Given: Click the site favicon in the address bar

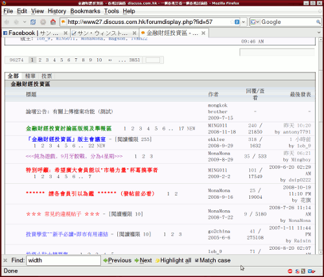Looking at the screenshot, I should coord(63,22).
